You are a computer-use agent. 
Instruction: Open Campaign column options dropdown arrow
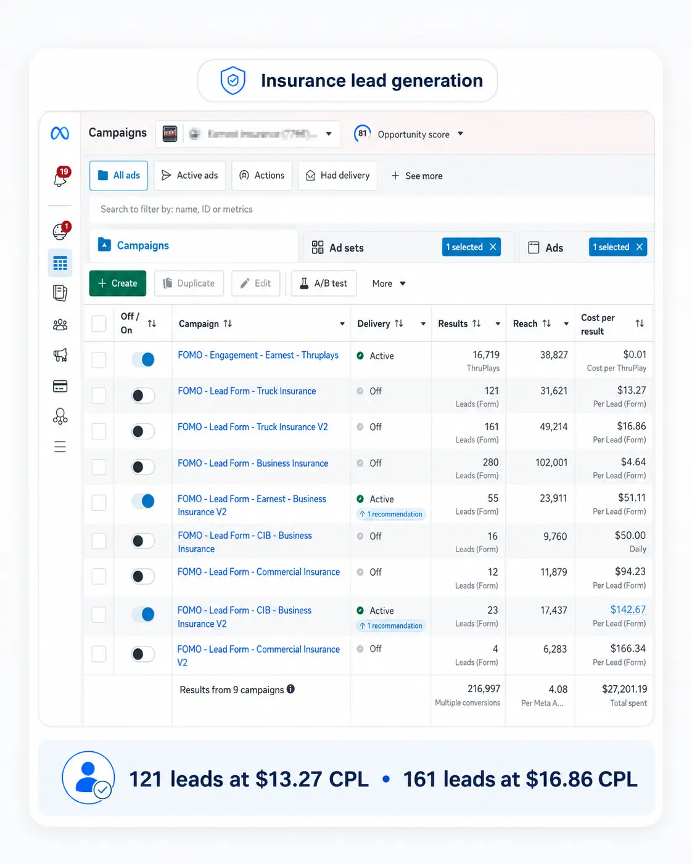click(342, 324)
